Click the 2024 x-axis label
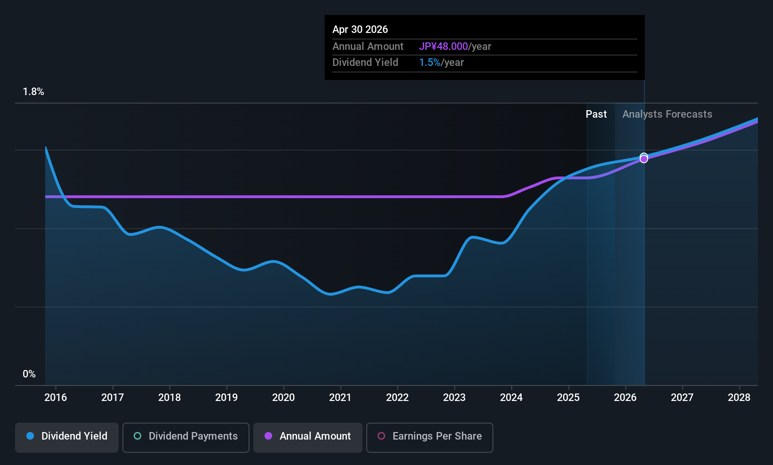 511,398
